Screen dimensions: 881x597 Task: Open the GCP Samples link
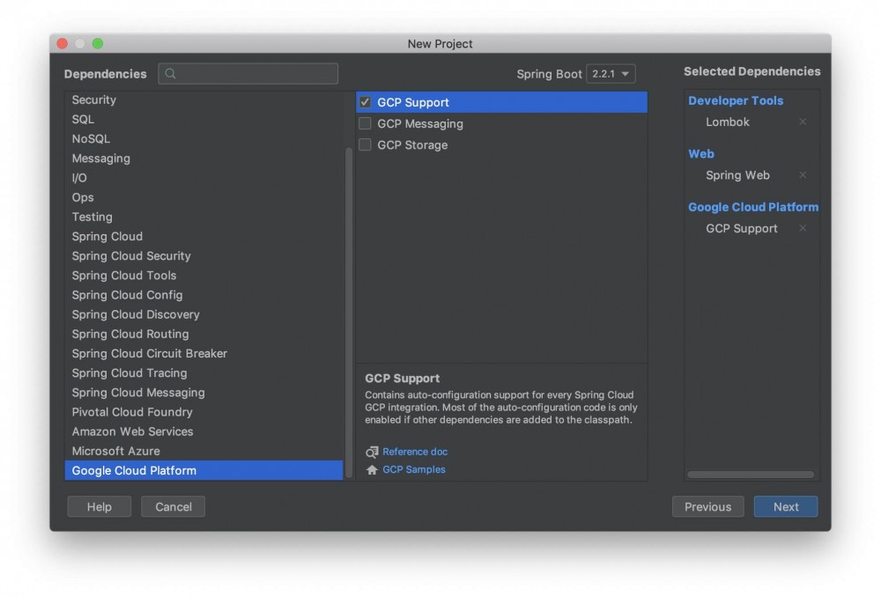414,470
